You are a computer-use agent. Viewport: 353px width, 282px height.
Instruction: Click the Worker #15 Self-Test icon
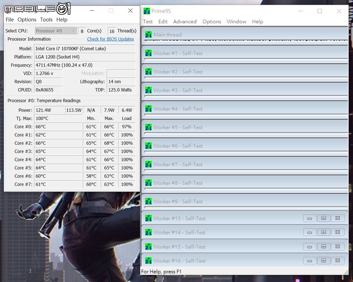[x=149, y=247]
